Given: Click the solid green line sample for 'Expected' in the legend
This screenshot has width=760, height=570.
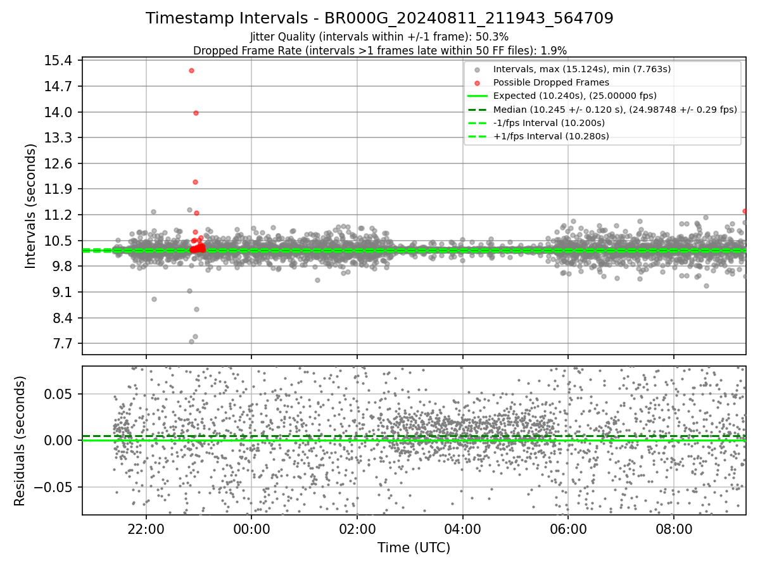Looking at the screenshot, I should coord(478,96).
